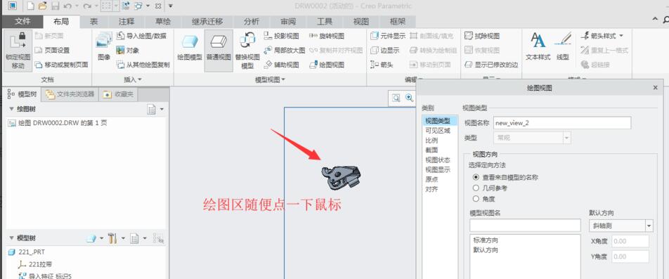
Task: Collapse the ribbon with the caret icon
Action: pyautogui.click(x=656, y=20)
